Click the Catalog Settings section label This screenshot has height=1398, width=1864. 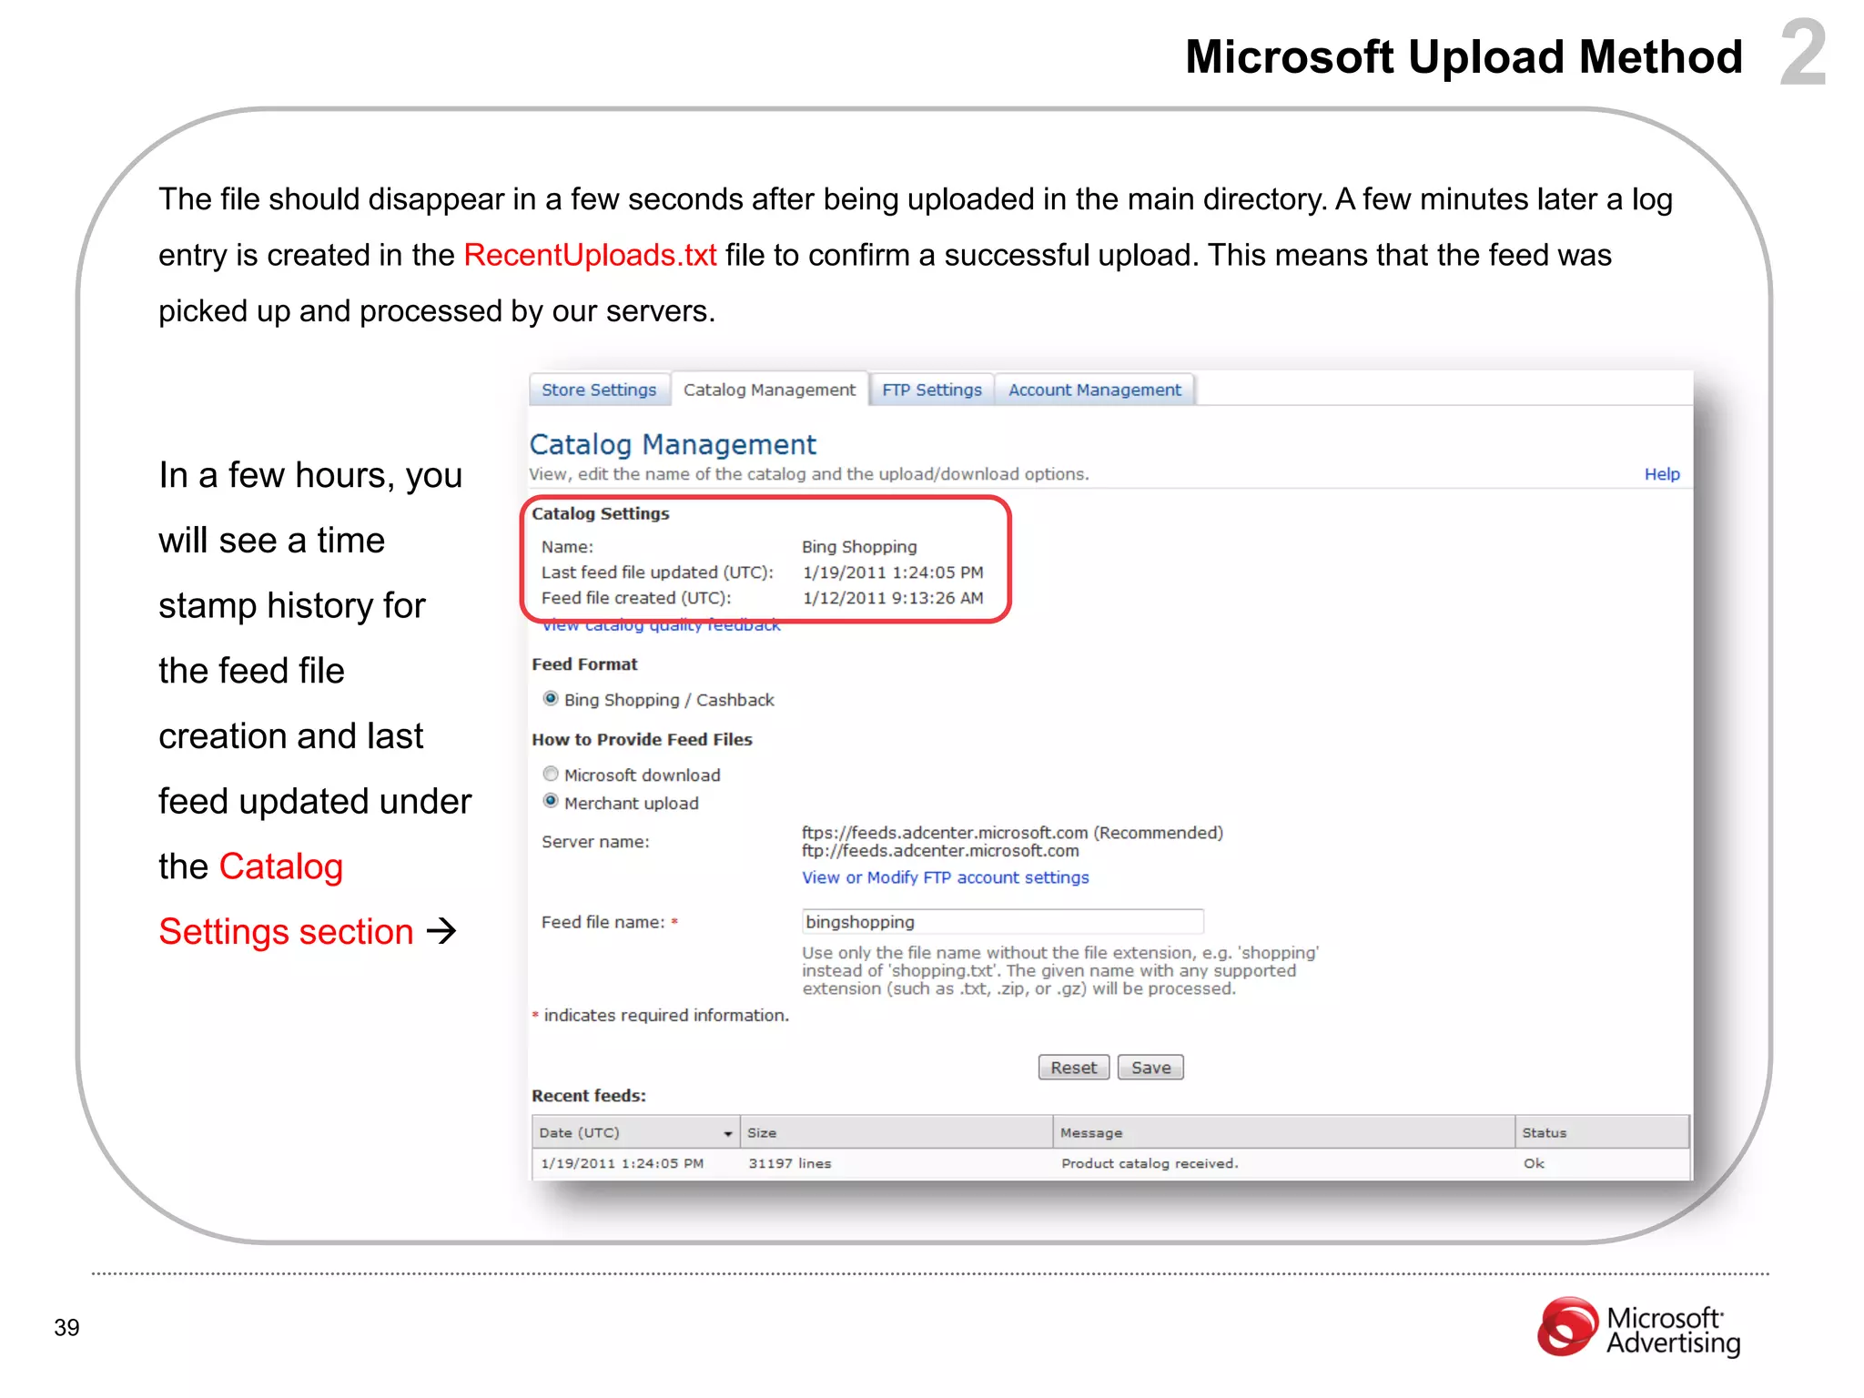[601, 513]
